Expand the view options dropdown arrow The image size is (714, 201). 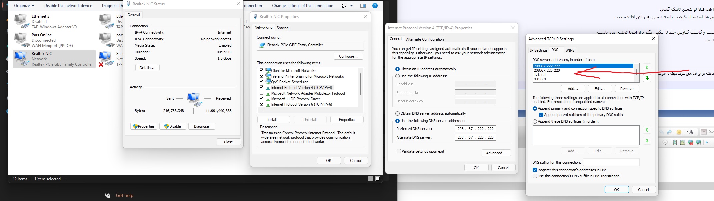[351, 6]
